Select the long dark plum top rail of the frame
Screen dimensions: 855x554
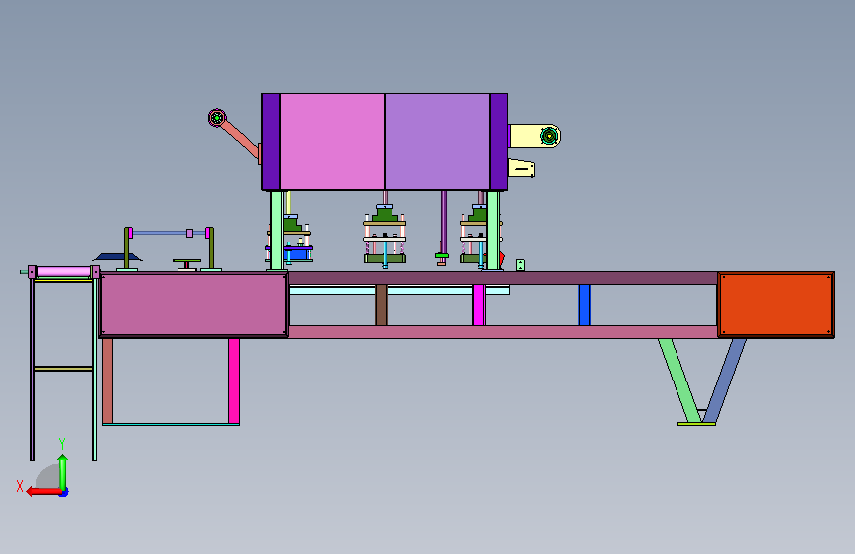502,278
